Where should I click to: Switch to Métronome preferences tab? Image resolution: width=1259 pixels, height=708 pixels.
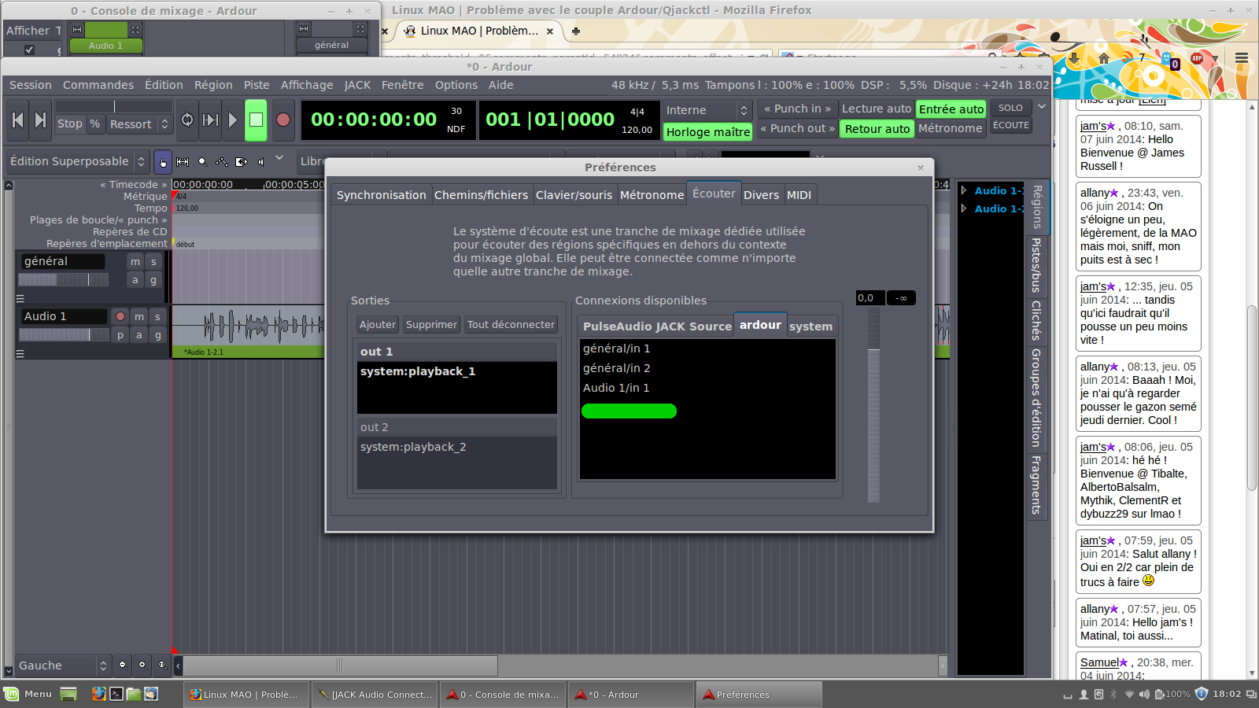(652, 195)
